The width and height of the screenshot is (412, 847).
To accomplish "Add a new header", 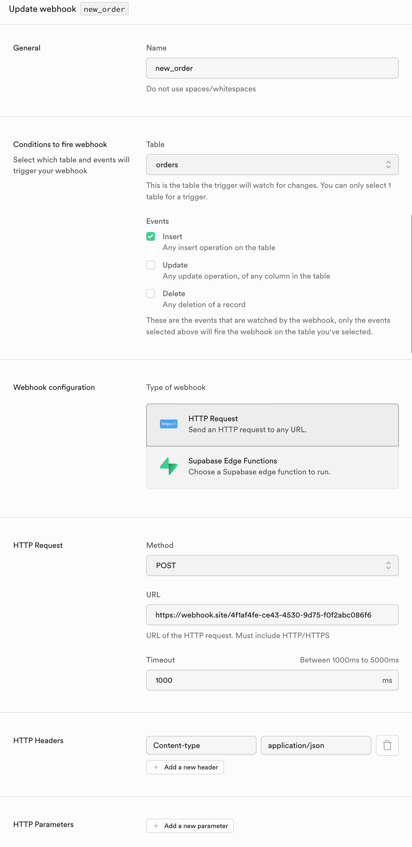I will click(x=185, y=767).
